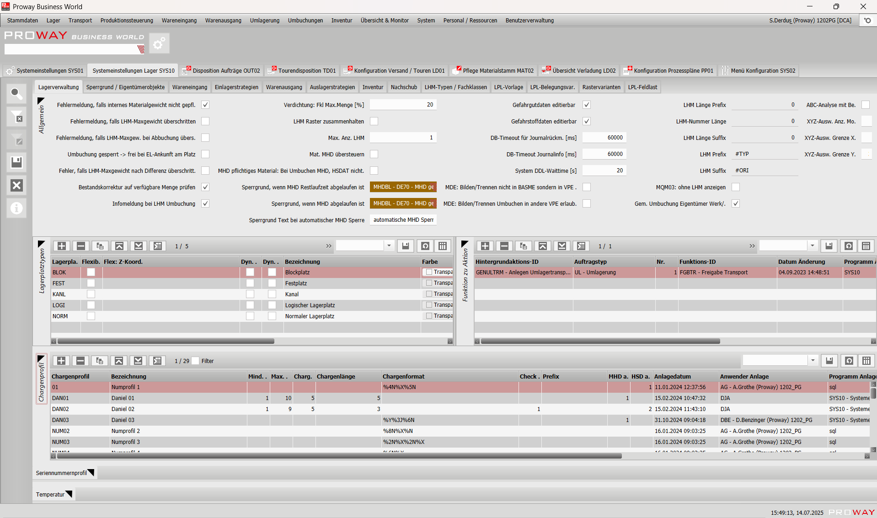
Task: Click the sidebar X cancel icon
Action: (x=16, y=185)
